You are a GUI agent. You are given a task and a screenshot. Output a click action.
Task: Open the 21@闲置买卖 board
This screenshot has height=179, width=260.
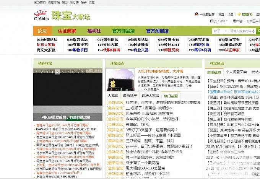pos(169,50)
